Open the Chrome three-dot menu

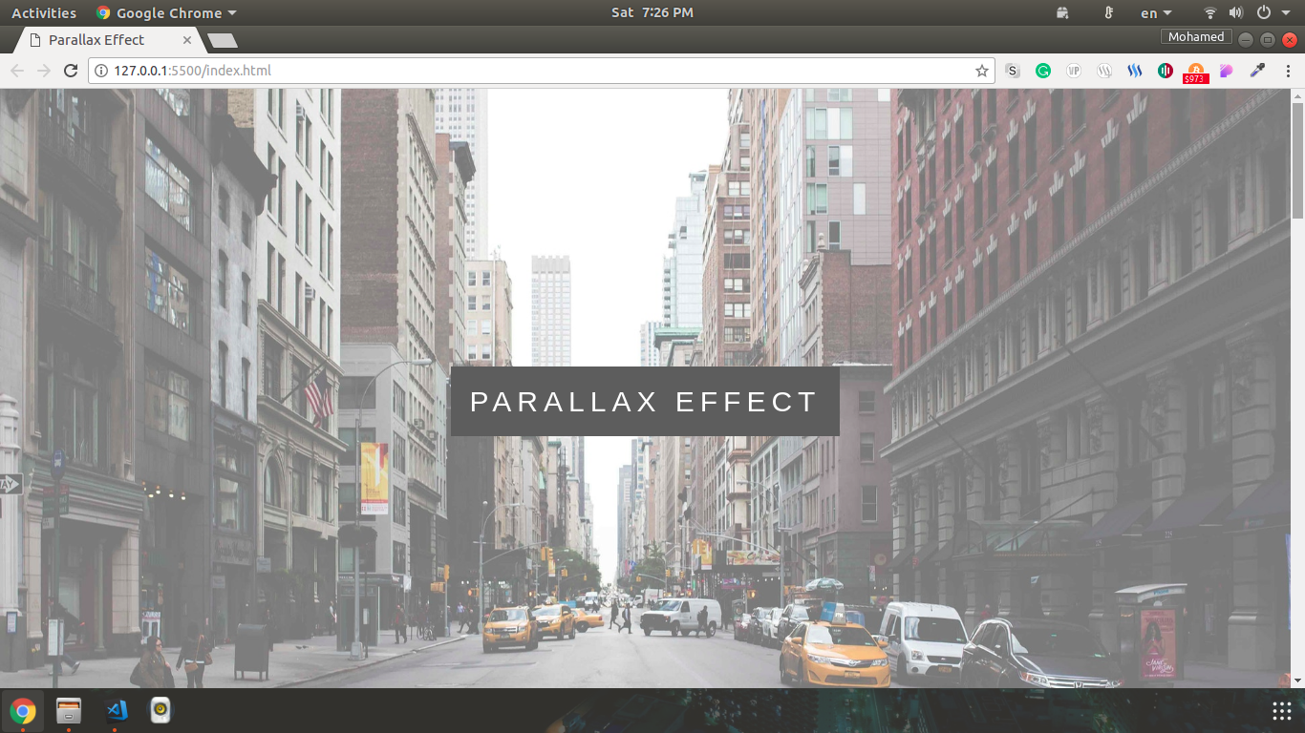point(1288,71)
